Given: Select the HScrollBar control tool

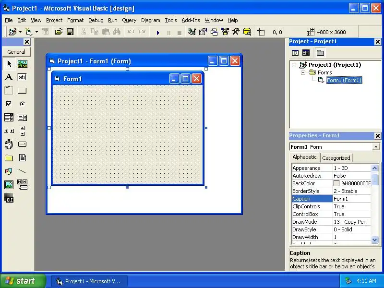Looking at the screenshot, I should click(9, 131).
